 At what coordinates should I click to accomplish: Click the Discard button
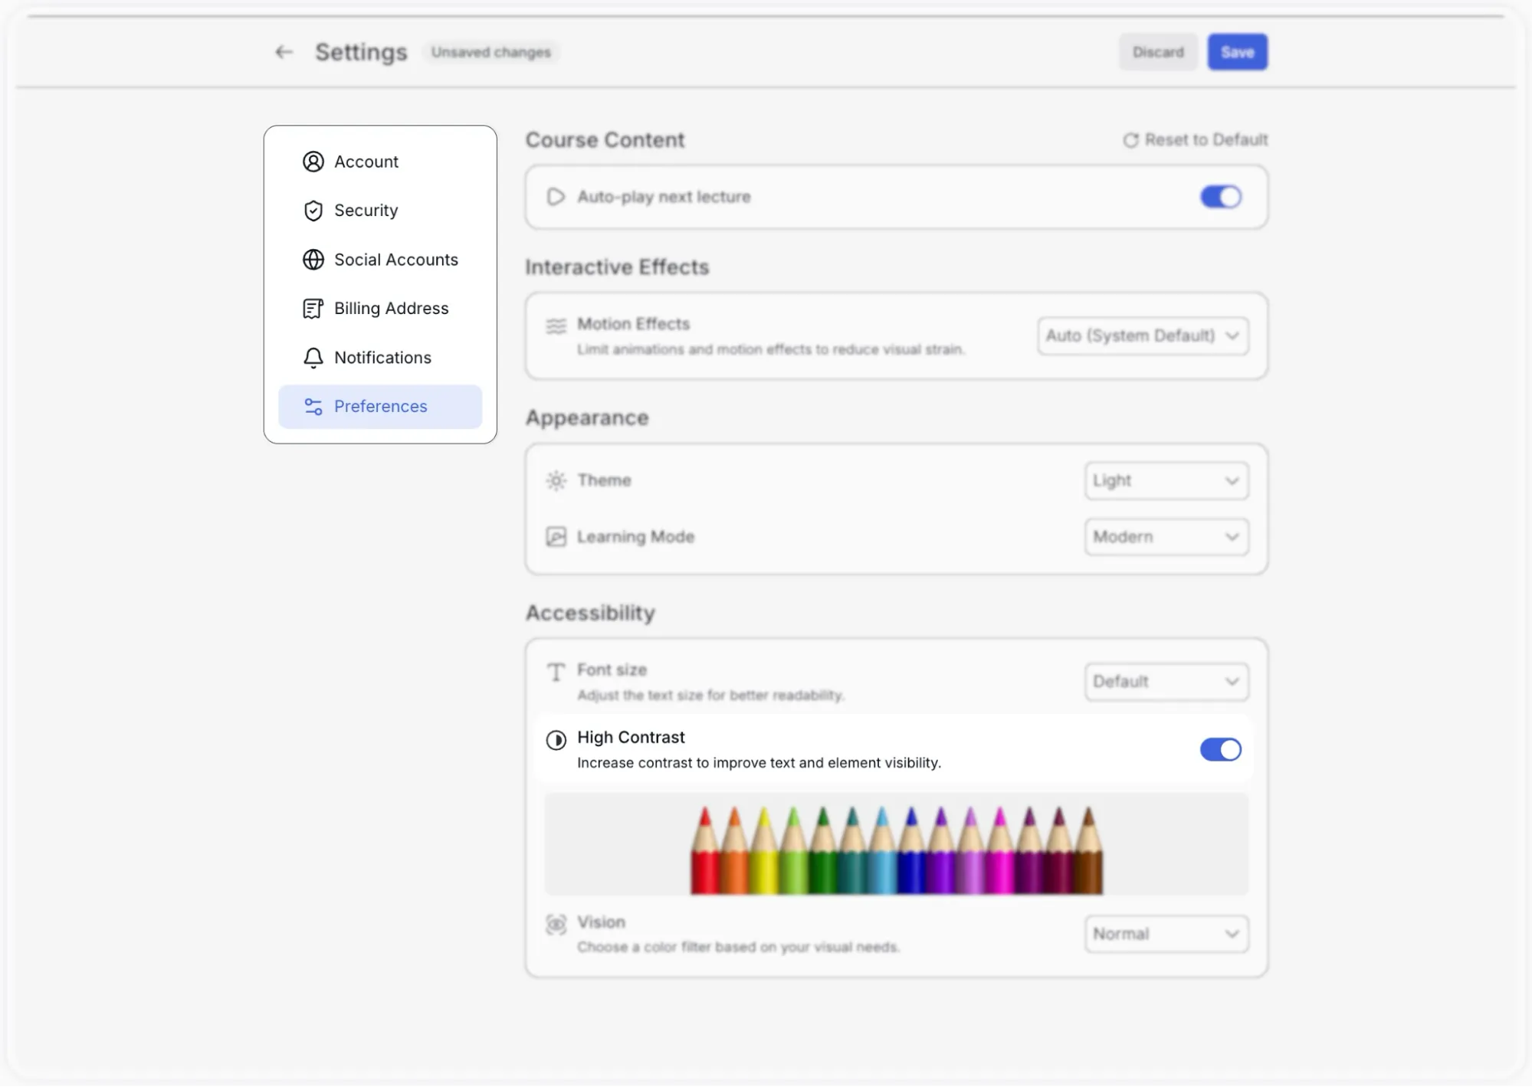[x=1158, y=52]
